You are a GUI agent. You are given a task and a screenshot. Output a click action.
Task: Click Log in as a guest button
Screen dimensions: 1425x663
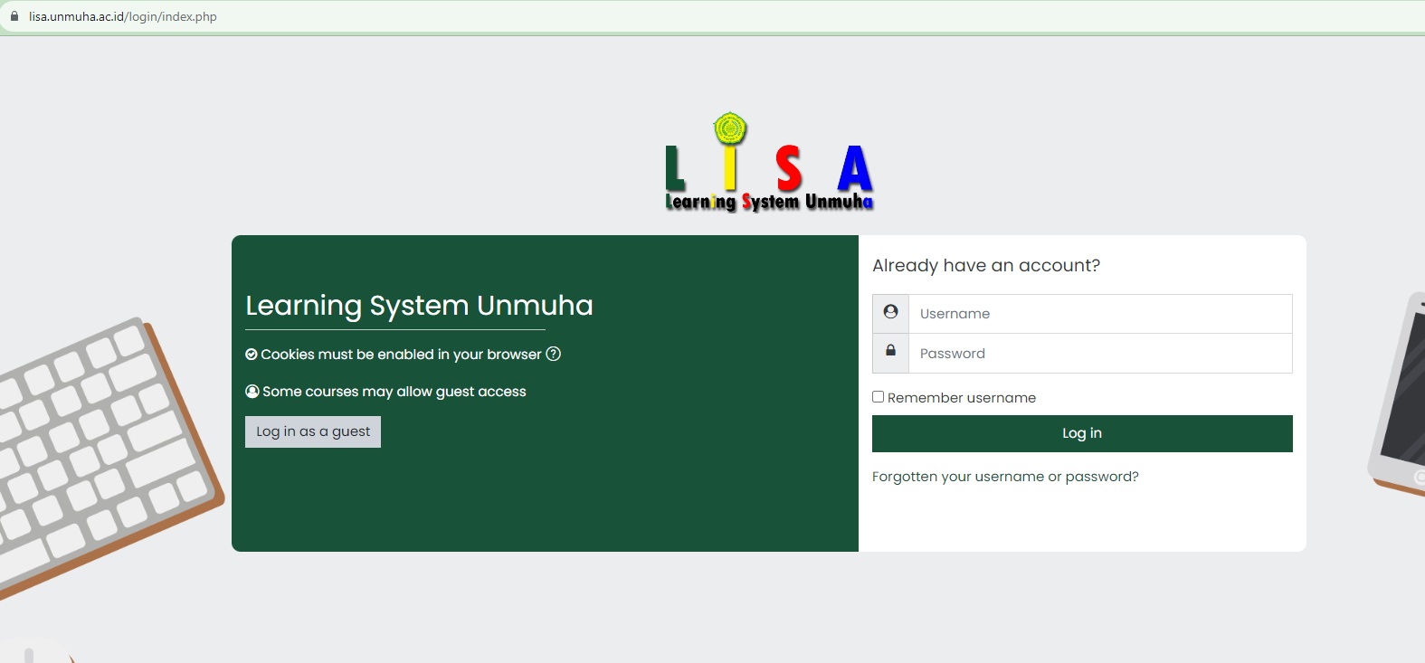tap(313, 431)
